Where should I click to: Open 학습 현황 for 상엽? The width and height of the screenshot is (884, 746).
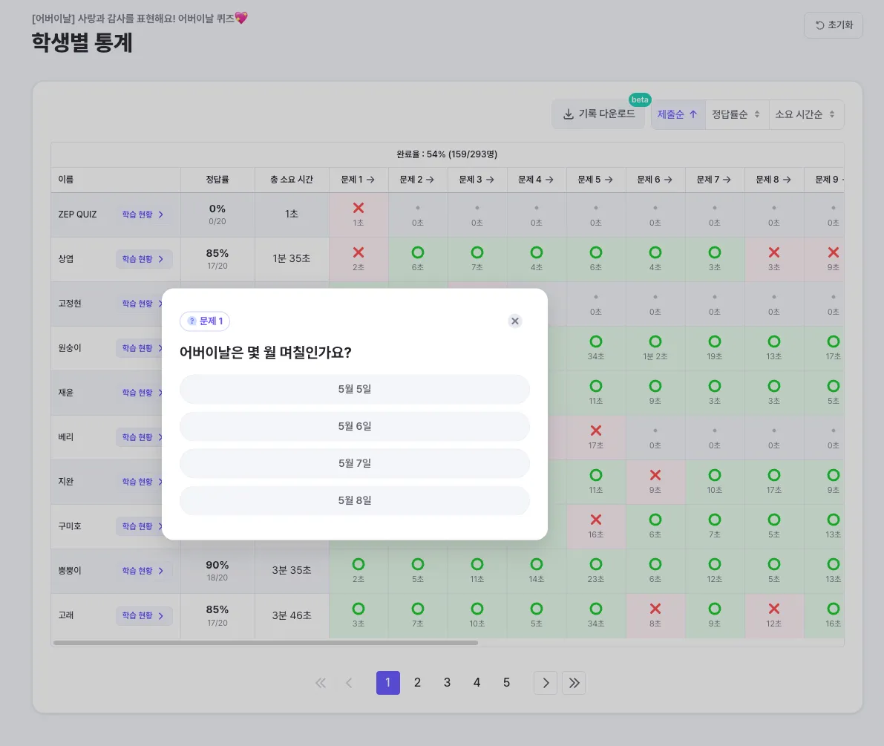pos(143,259)
